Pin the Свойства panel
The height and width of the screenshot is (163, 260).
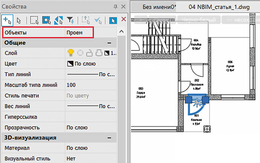(116, 6)
